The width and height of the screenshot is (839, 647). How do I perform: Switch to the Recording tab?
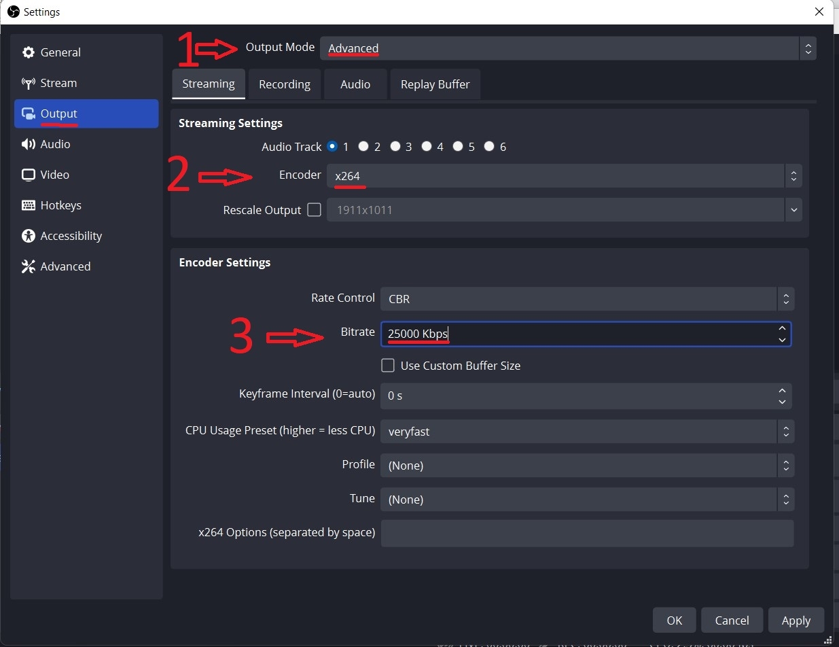click(285, 84)
